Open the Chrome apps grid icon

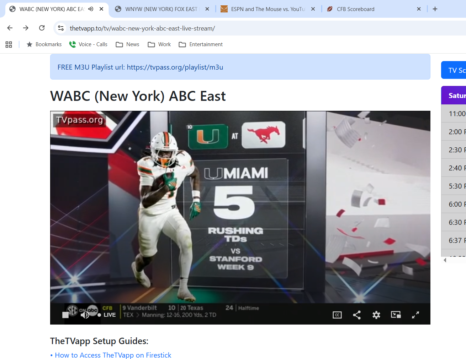(x=9, y=44)
